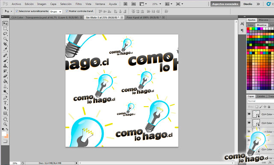The height and width of the screenshot is (165, 274).
Task: Open the Filtro menu
Action: coord(78,4)
